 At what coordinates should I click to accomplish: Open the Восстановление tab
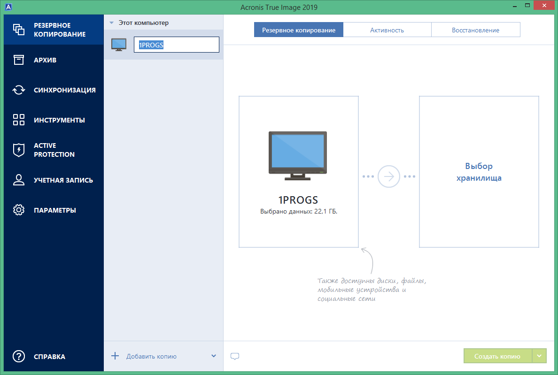[475, 29]
